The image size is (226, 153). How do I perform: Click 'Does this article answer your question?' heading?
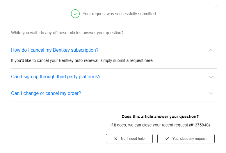(x=160, y=117)
